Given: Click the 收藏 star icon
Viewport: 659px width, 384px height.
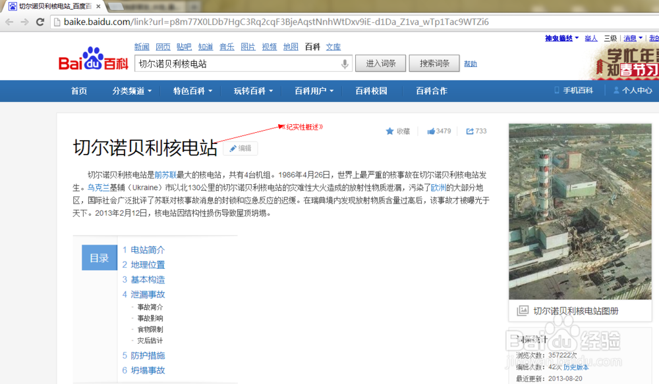Looking at the screenshot, I should click(389, 132).
